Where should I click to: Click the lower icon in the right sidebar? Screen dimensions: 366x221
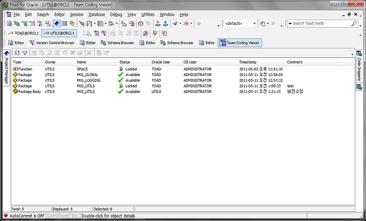(x=359, y=87)
